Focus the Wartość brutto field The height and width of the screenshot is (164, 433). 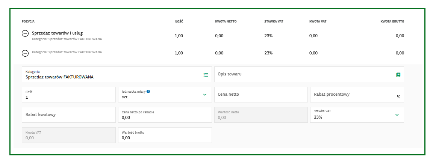pos(165,135)
